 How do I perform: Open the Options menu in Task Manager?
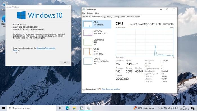(x=90, y=13)
